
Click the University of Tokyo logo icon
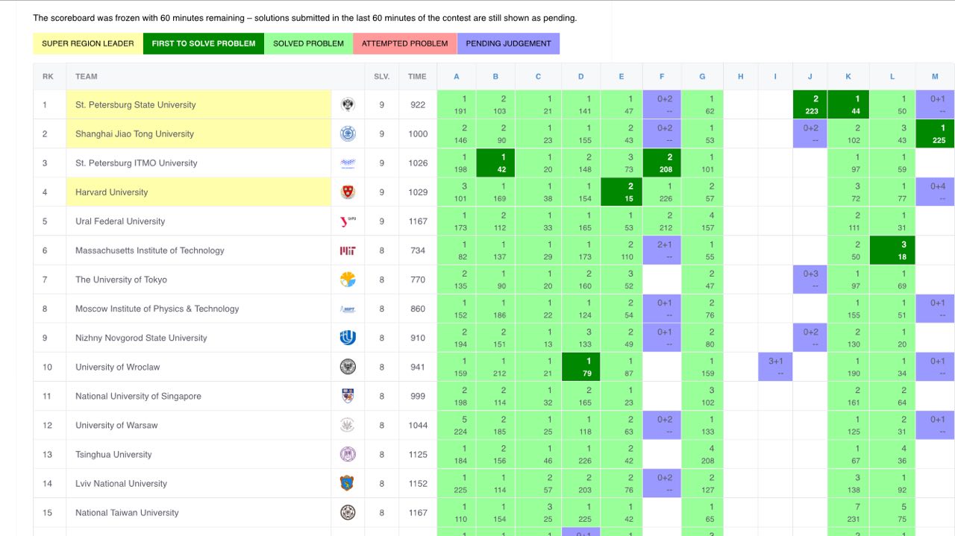tap(348, 280)
